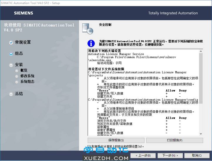
Task: Click the 打印报告(P) print report button
Action: point(175,140)
